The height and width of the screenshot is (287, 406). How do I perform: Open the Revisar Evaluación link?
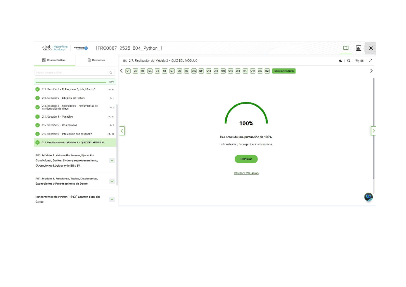[246, 173]
